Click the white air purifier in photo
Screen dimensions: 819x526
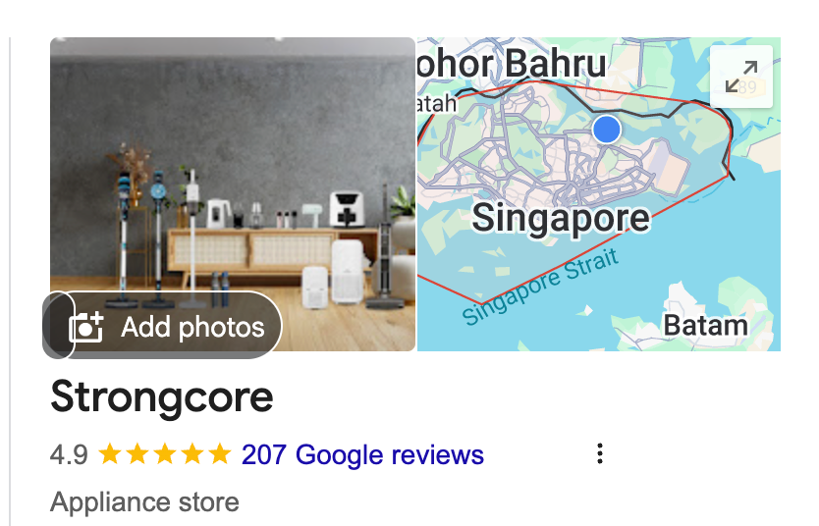(347, 270)
